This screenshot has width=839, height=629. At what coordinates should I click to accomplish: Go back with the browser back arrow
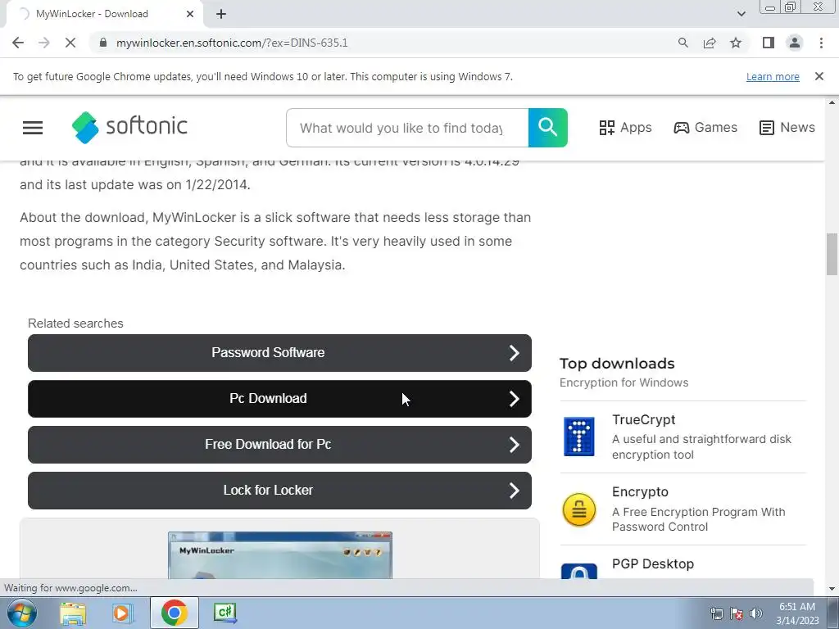pyautogui.click(x=18, y=43)
